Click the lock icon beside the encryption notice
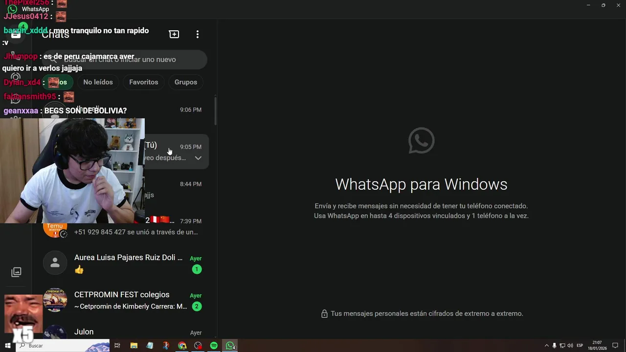This screenshot has height=352, width=626. 324,314
